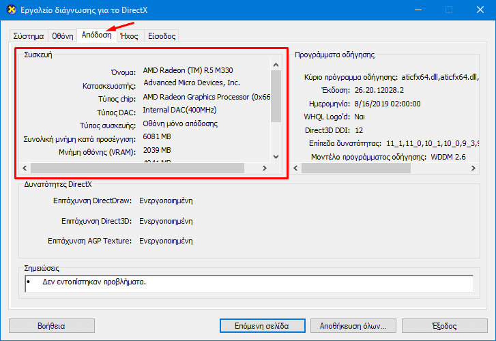Image resolution: width=496 pixels, height=341 pixels.
Task: Click the horizontal scrollbar thumb in Προγράμματα οδήγησης
Action: tap(356, 168)
